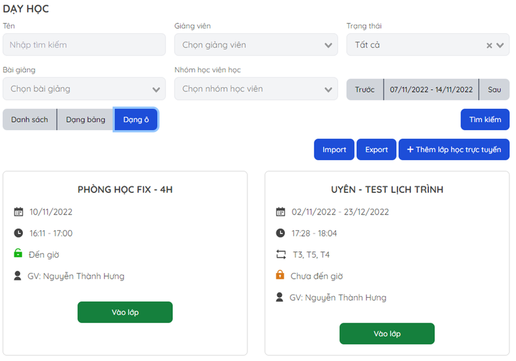Click teacher person icon in UYÊN card
The width and height of the screenshot is (516, 361).
pos(280,297)
